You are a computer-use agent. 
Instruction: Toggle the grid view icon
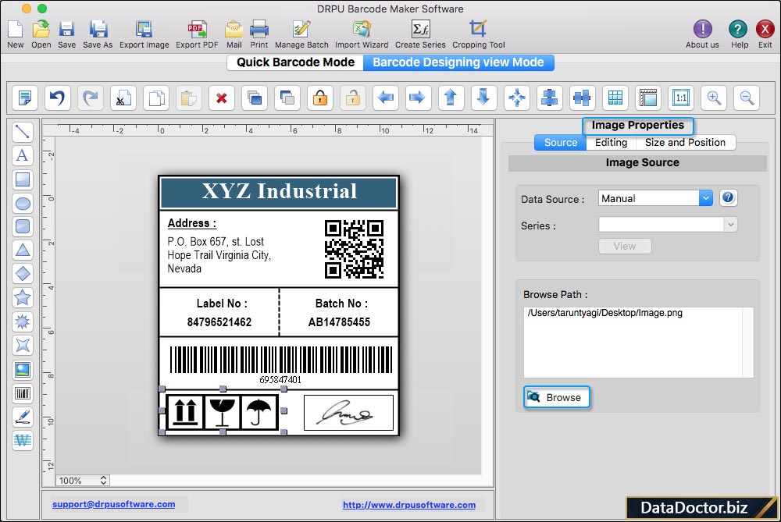(x=615, y=98)
